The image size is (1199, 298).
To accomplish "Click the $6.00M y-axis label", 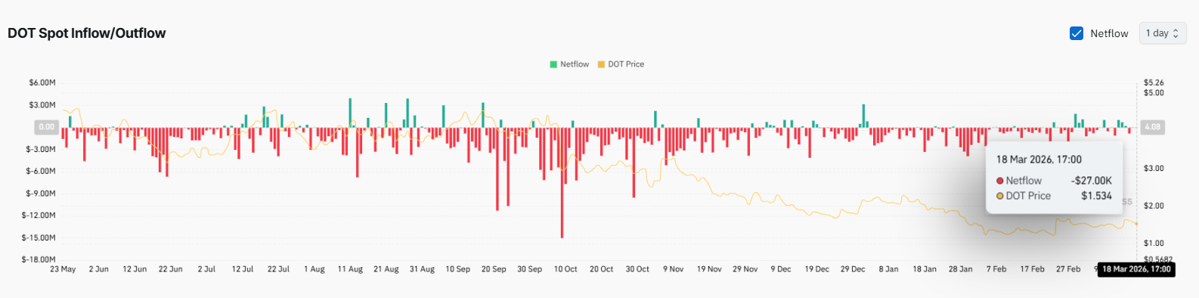I will [x=42, y=82].
